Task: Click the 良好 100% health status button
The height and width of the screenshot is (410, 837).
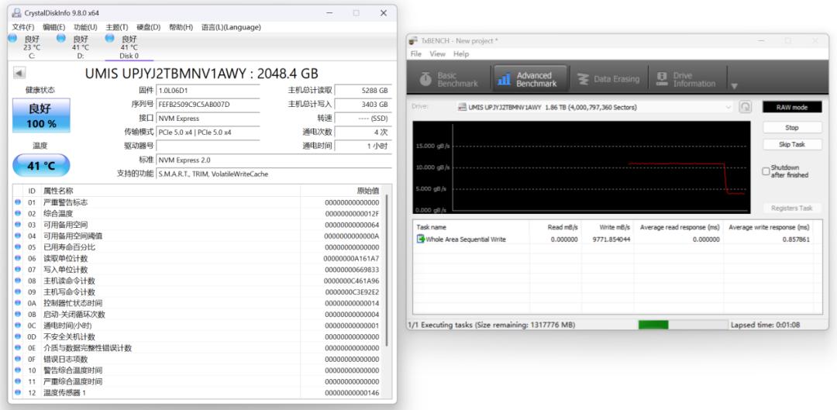Action: 41,115
